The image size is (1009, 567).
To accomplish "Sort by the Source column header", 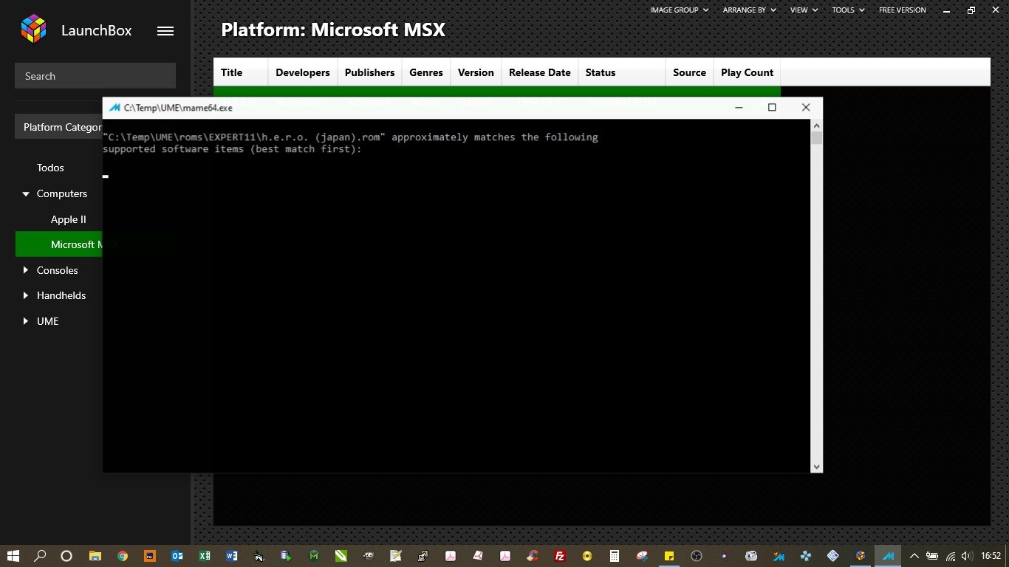I will (689, 72).
